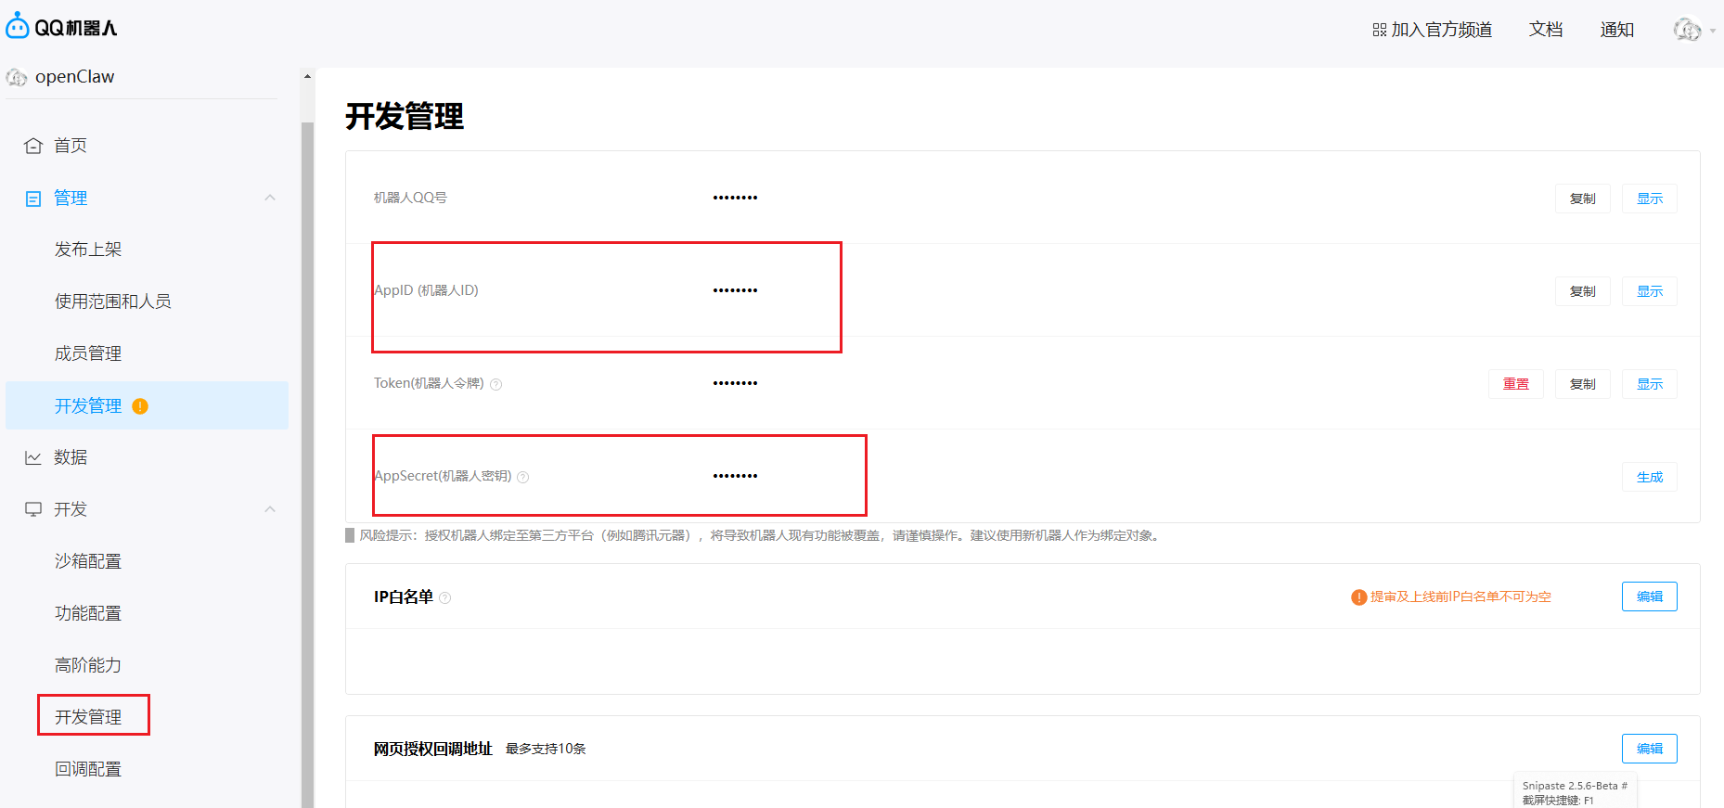1724x808 pixels.
Task: Collapse the 管理 section chevron
Action: 270,198
